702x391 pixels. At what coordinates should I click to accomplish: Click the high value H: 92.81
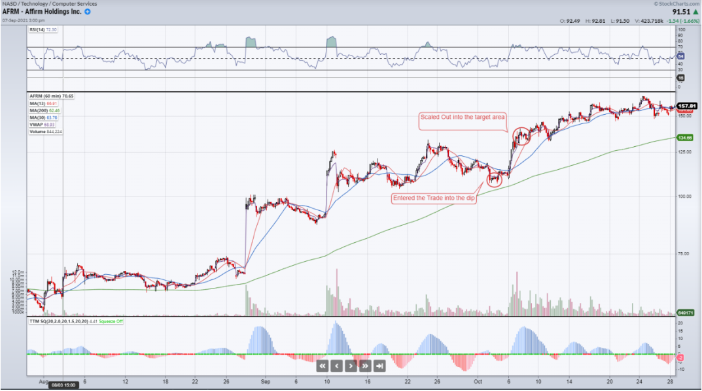coord(595,21)
